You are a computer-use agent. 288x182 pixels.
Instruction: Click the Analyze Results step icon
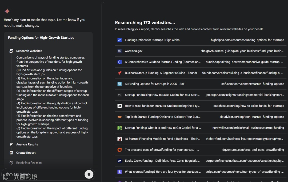[x=11, y=144]
